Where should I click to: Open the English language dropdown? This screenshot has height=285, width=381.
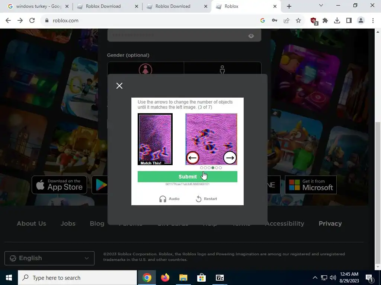(49, 258)
